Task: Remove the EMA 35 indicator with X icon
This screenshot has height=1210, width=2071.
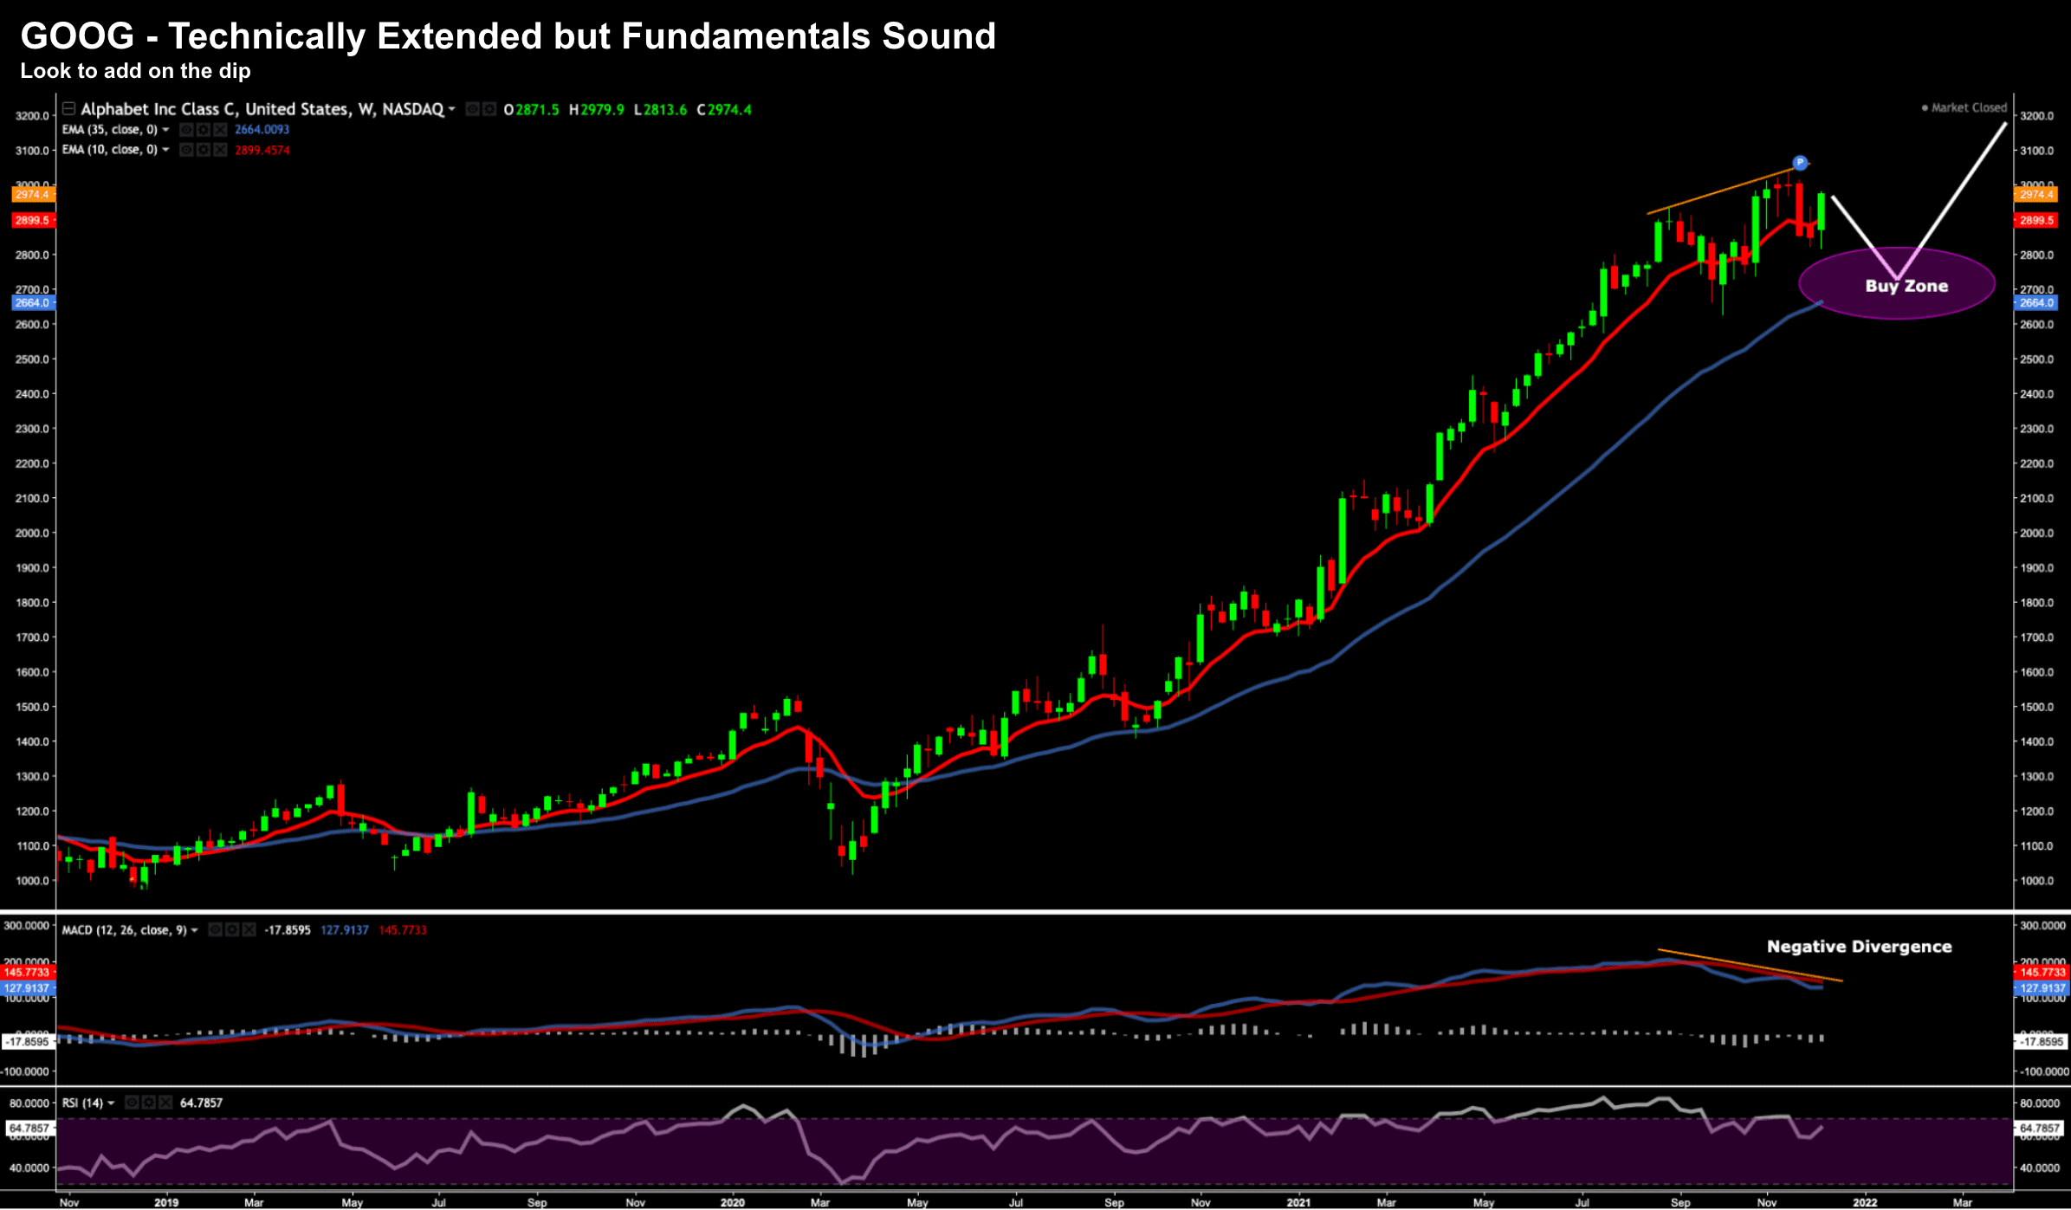Action: (x=220, y=130)
